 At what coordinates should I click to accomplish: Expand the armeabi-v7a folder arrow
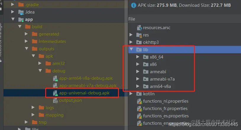coord(138,79)
